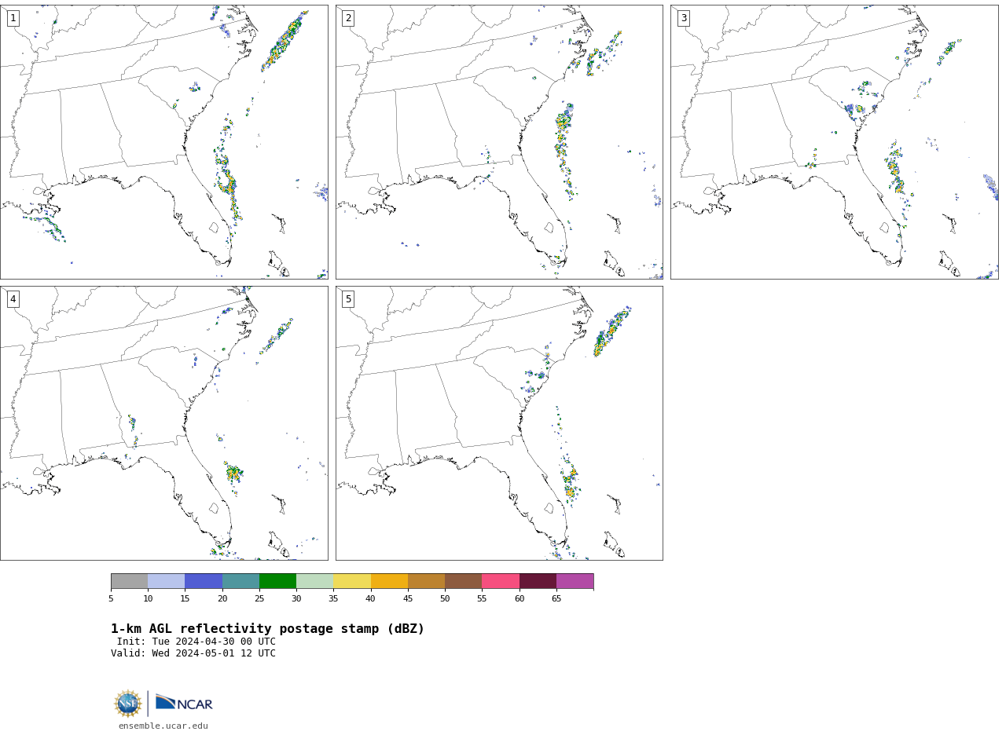Click the blue 15-20 dBZ swatch
The width and height of the screenshot is (1006, 735).
point(204,581)
